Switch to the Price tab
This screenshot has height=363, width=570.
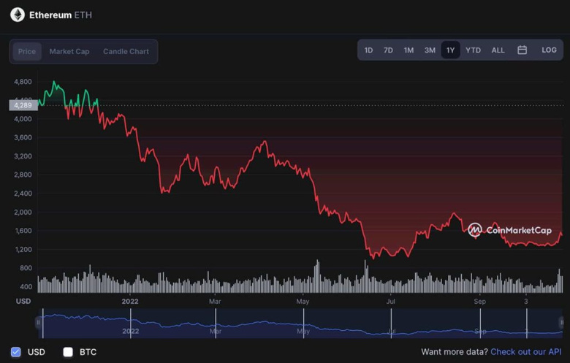click(x=27, y=52)
